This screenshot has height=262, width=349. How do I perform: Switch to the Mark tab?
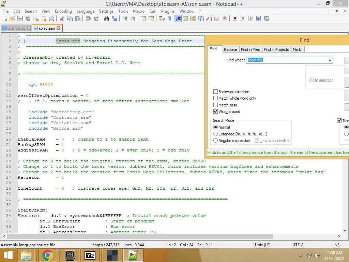click(x=297, y=49)
